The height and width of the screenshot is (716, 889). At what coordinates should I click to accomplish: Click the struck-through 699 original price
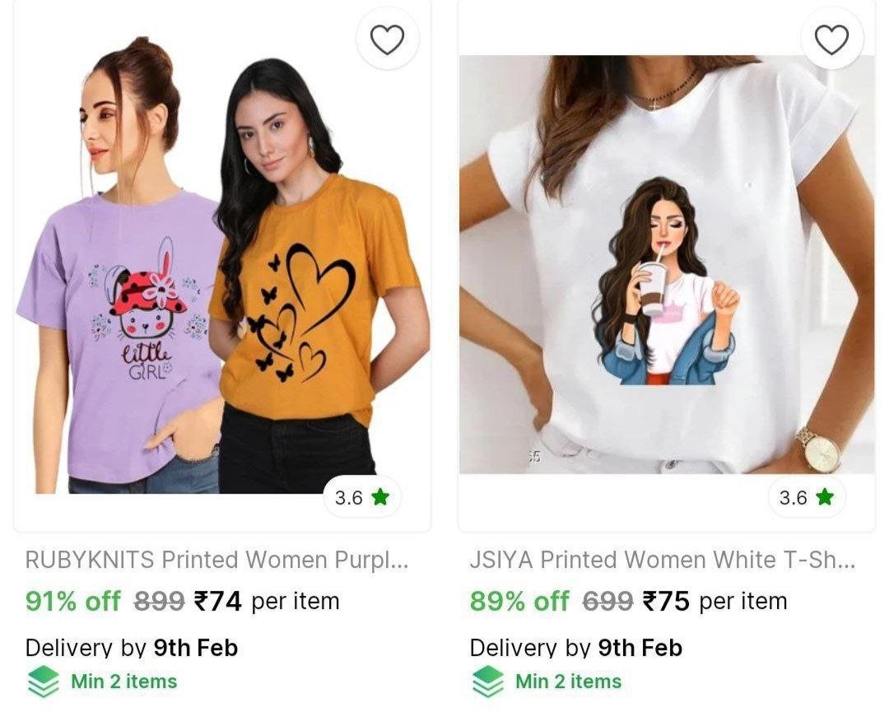tap(607, 601)
